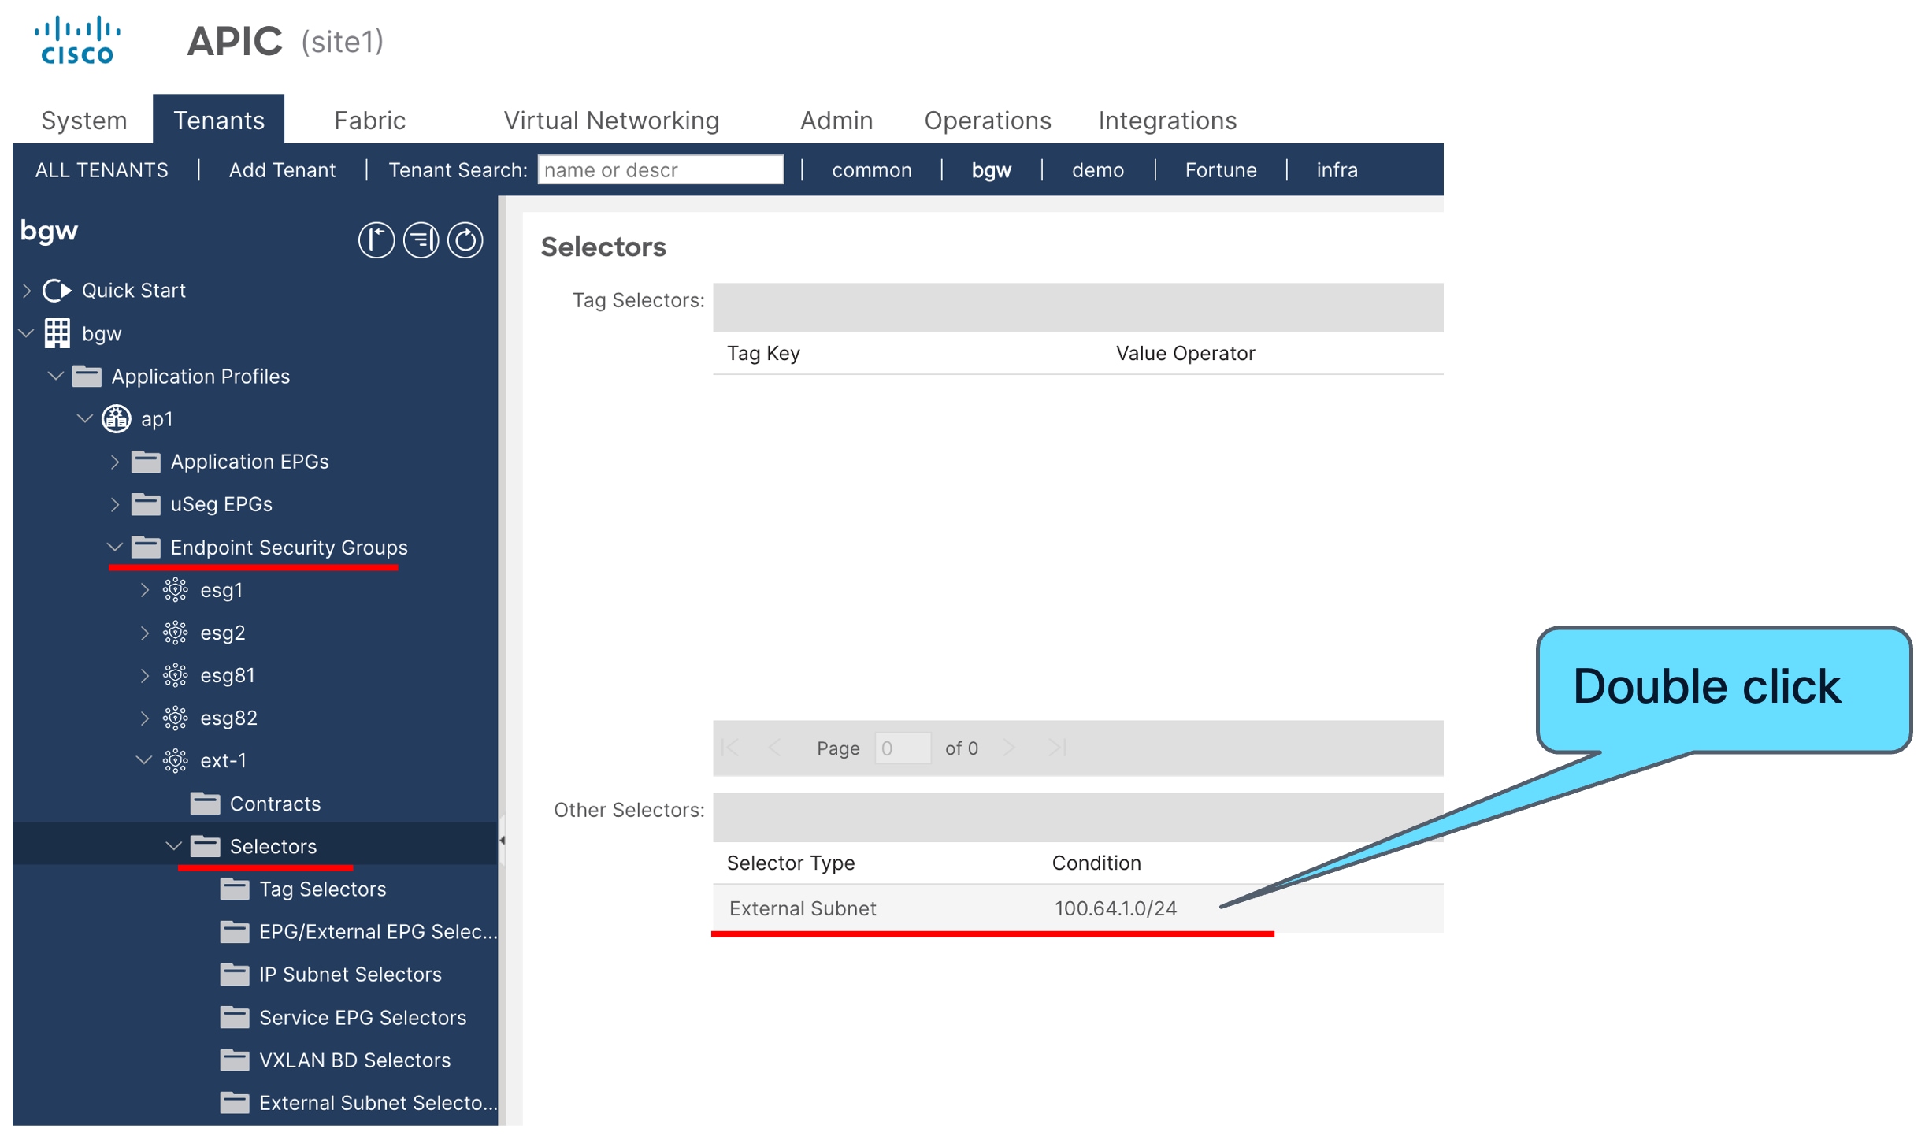Expand uSeg EPGs folder
Image resolution: width=1925 pixels, height=1136 pixels.
click(115, 504)
